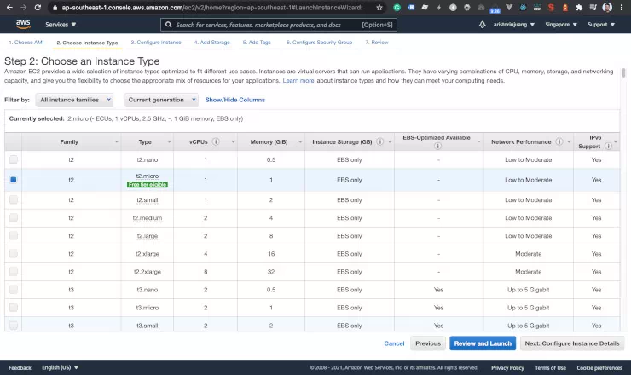Select the t2.medium instance checkbox
The width and height of the screenshot is (631, 375).
[14, 217]
